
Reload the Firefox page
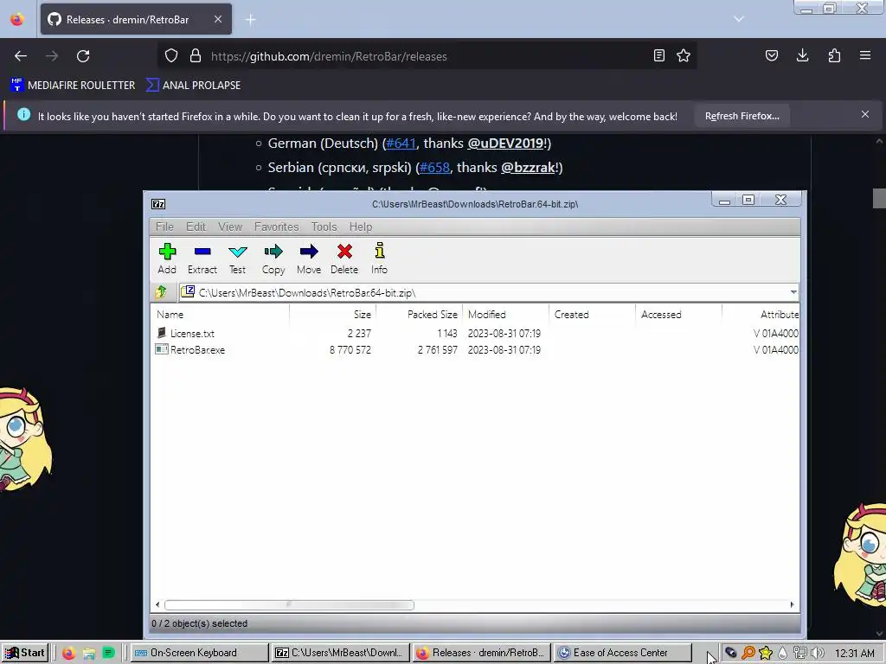click(83, 56)
